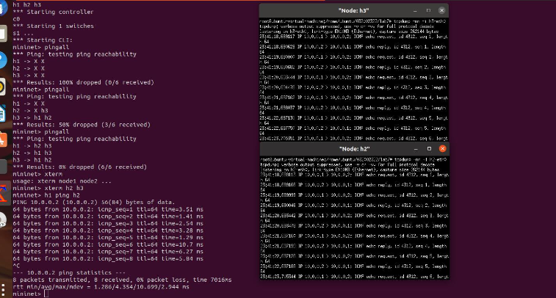
Task: Open the disc drive icon in the dock
Action: pyautogui.click(x=3, y=220)
